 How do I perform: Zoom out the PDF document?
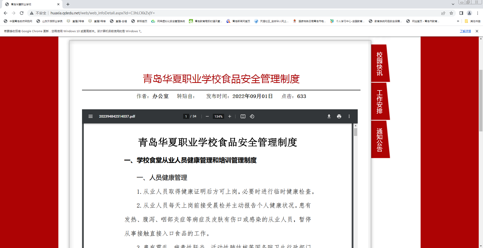207,116
